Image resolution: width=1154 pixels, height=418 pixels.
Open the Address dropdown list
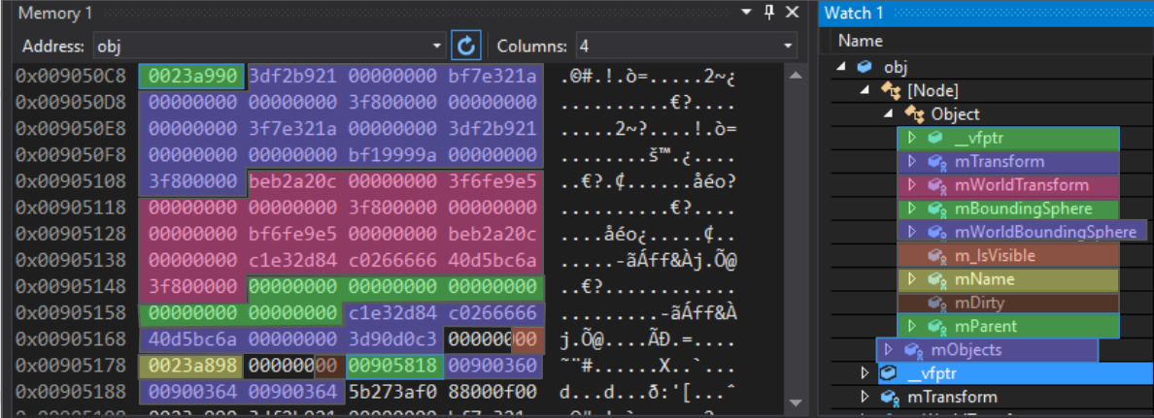click(x=437, y=47)
